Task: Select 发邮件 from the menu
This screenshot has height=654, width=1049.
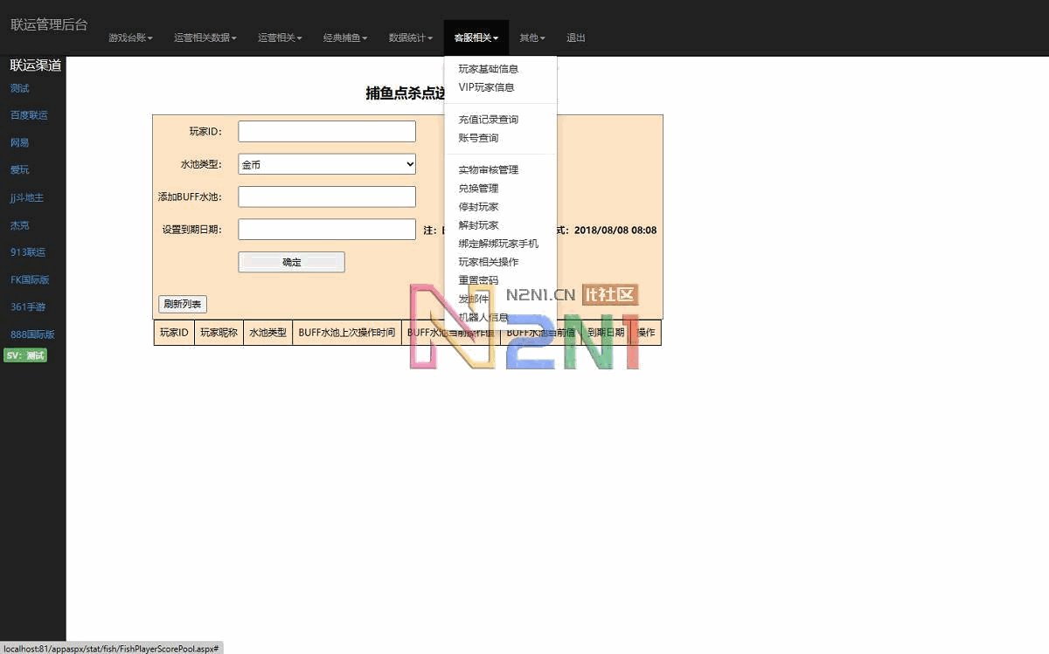Action: [x=473, y=298]
